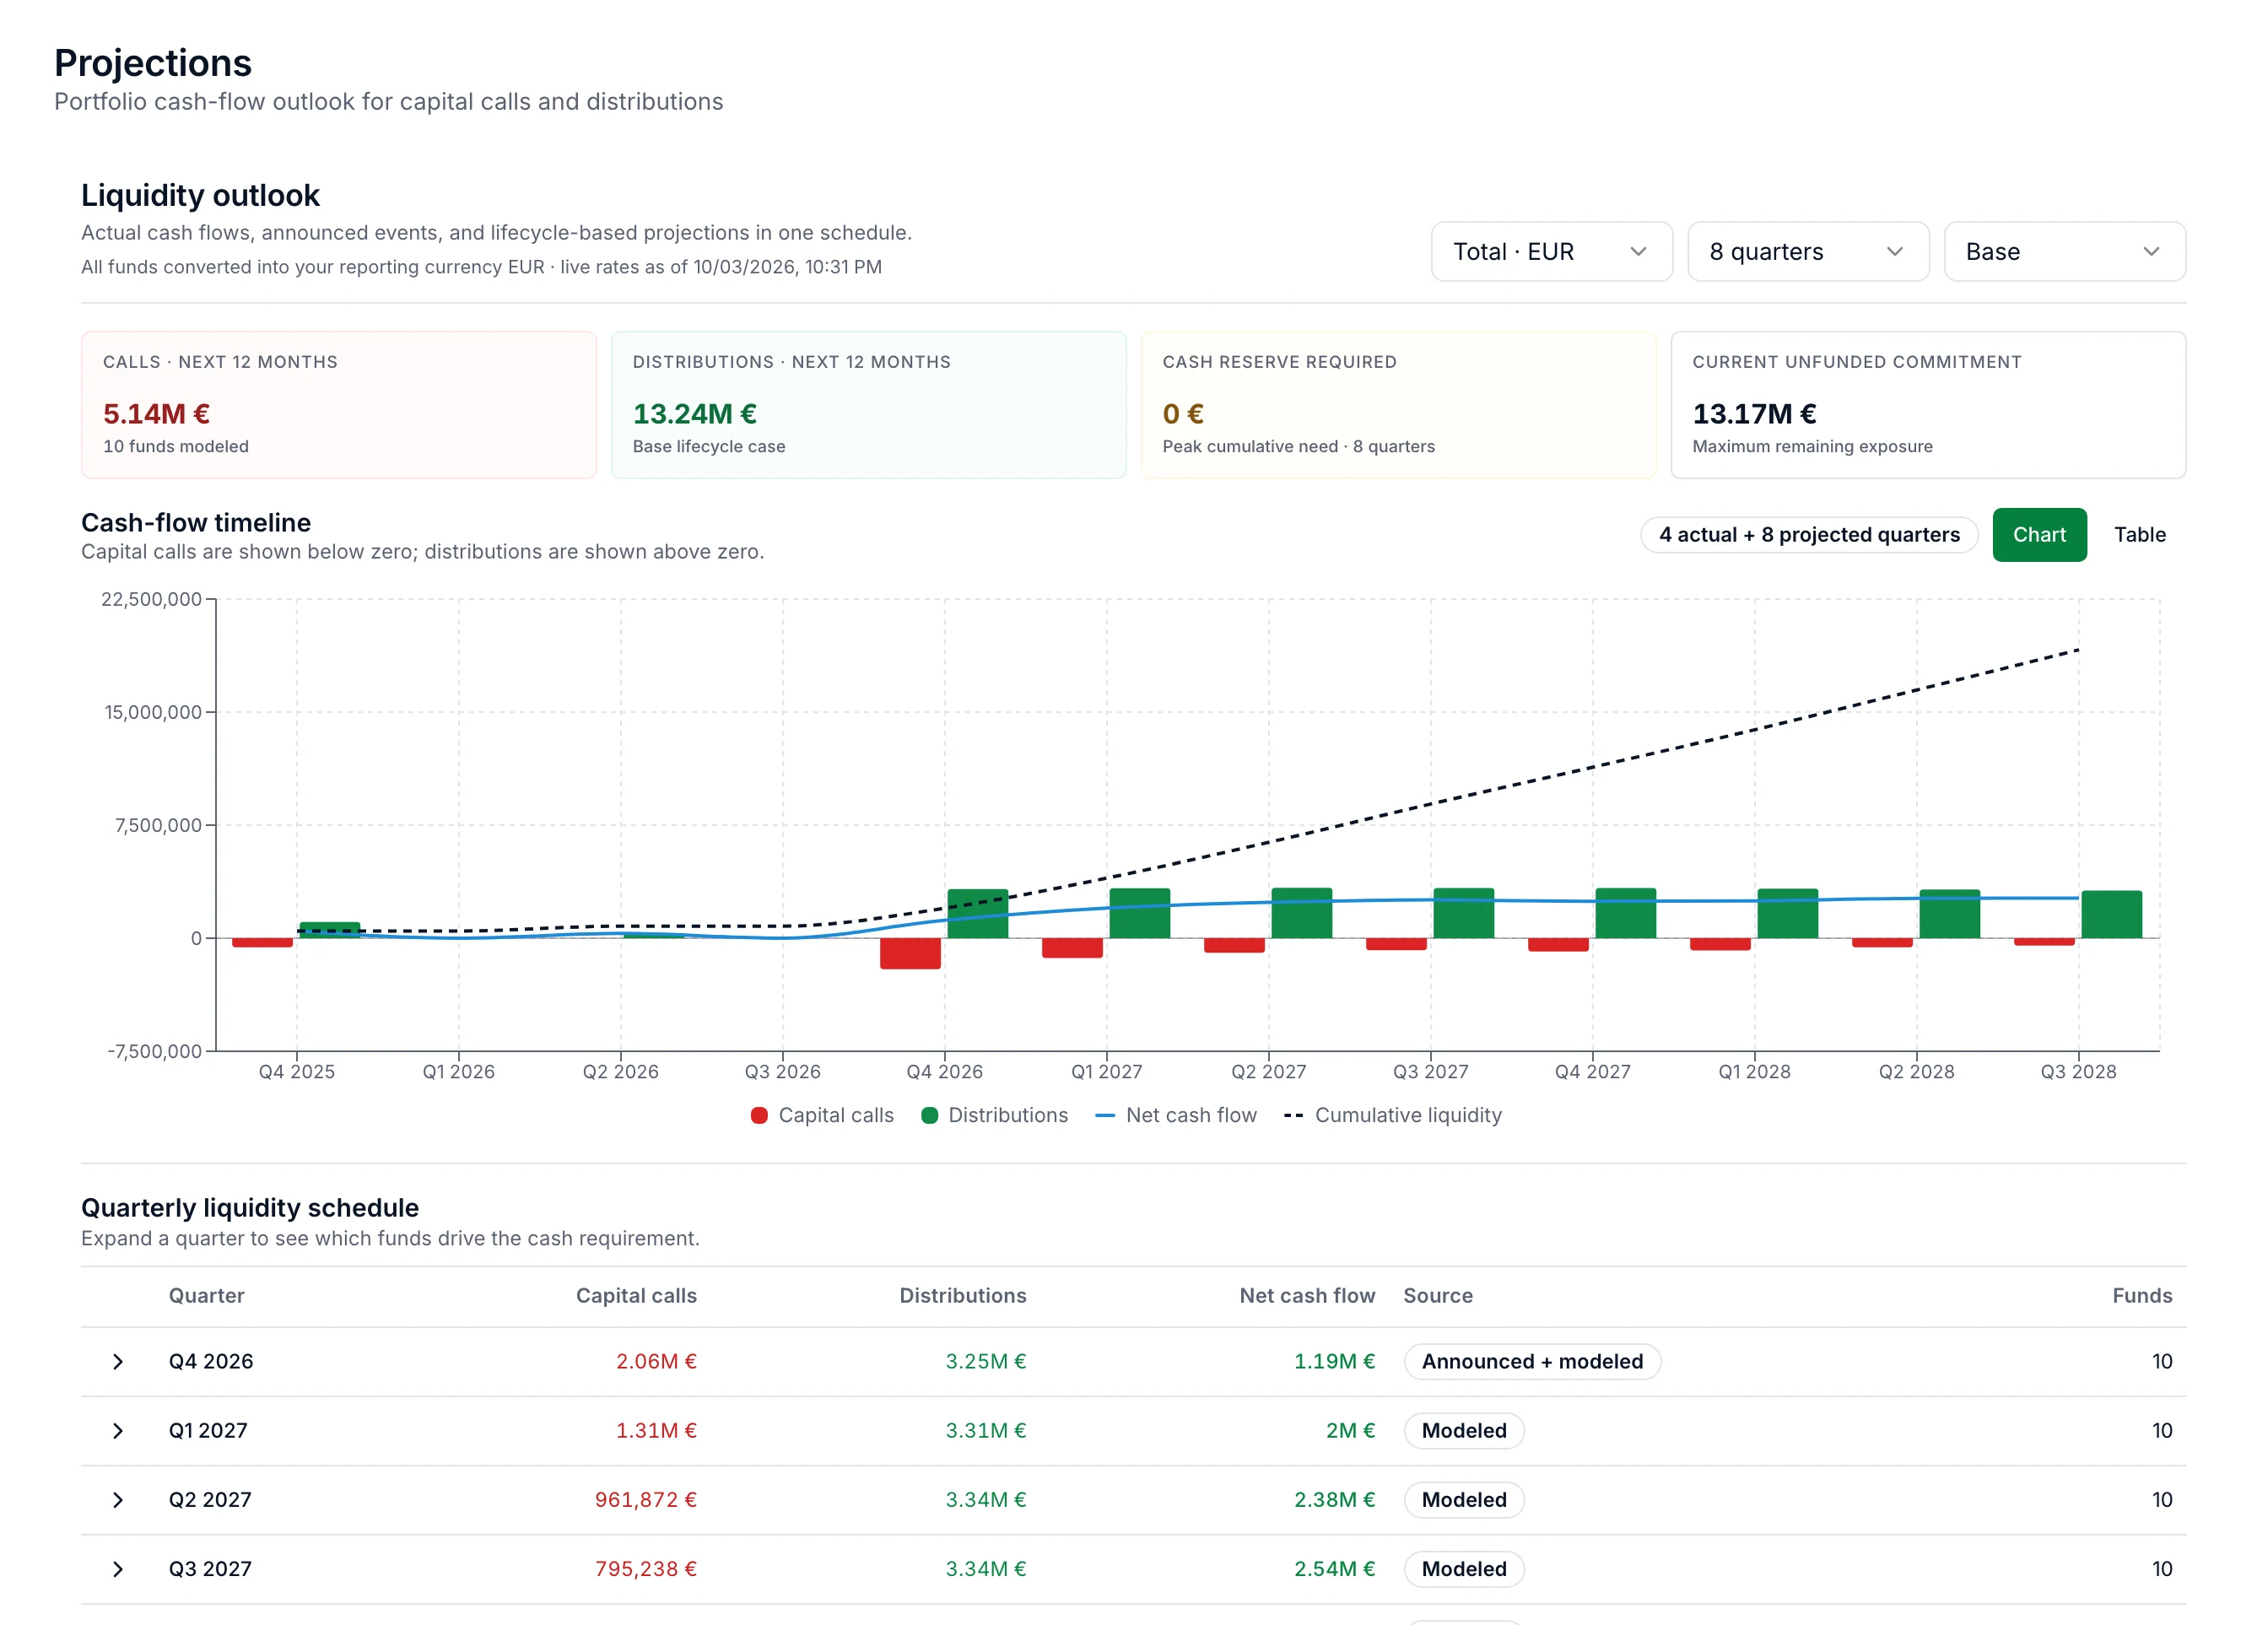This screenshot has height=1625, width=2268.
Task: Click the Quarter column header
Action: click(206, 1296)
